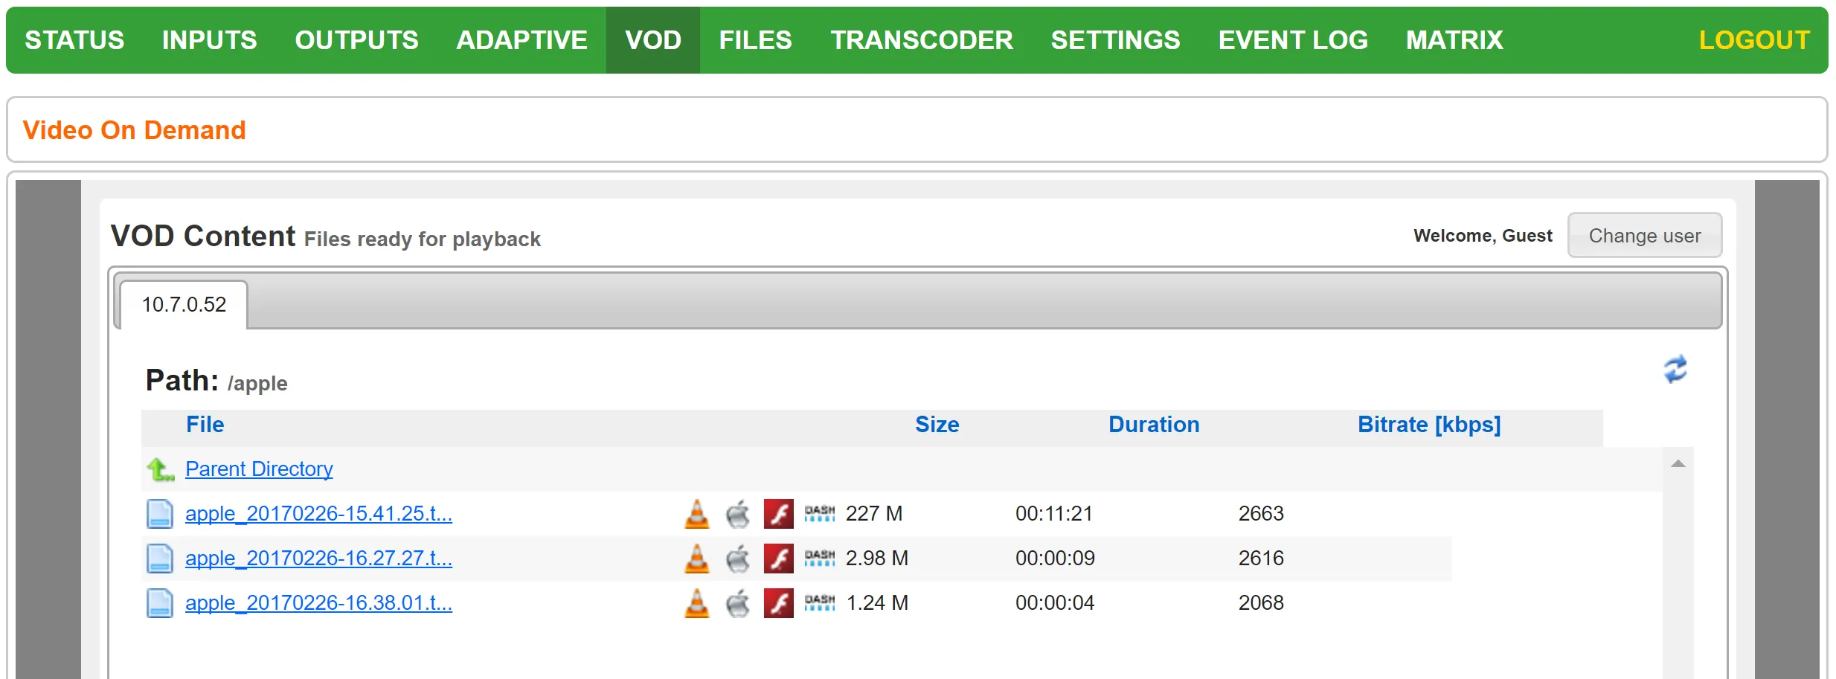Open Apple HLS stream for 15.41.25 file
The image size is (1836, 679).
pos(738,514)
